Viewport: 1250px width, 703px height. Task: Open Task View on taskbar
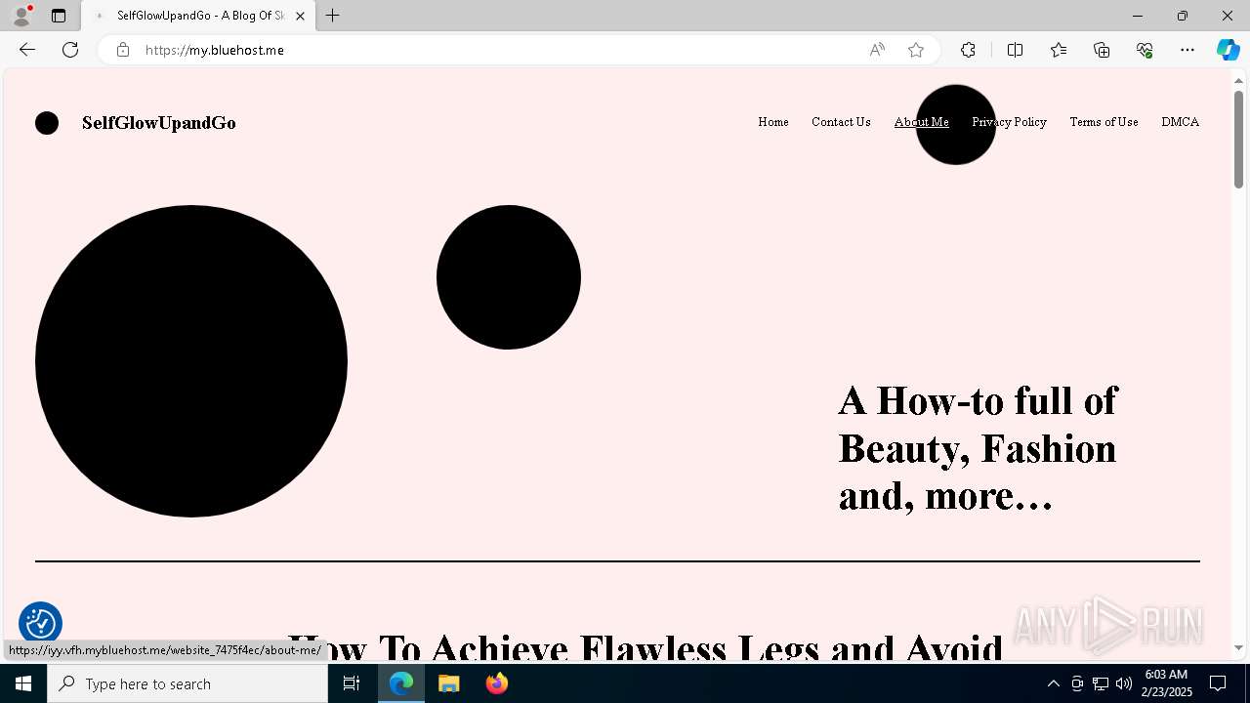(352, 683)
